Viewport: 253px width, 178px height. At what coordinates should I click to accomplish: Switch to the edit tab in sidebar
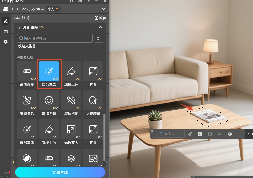6,21
